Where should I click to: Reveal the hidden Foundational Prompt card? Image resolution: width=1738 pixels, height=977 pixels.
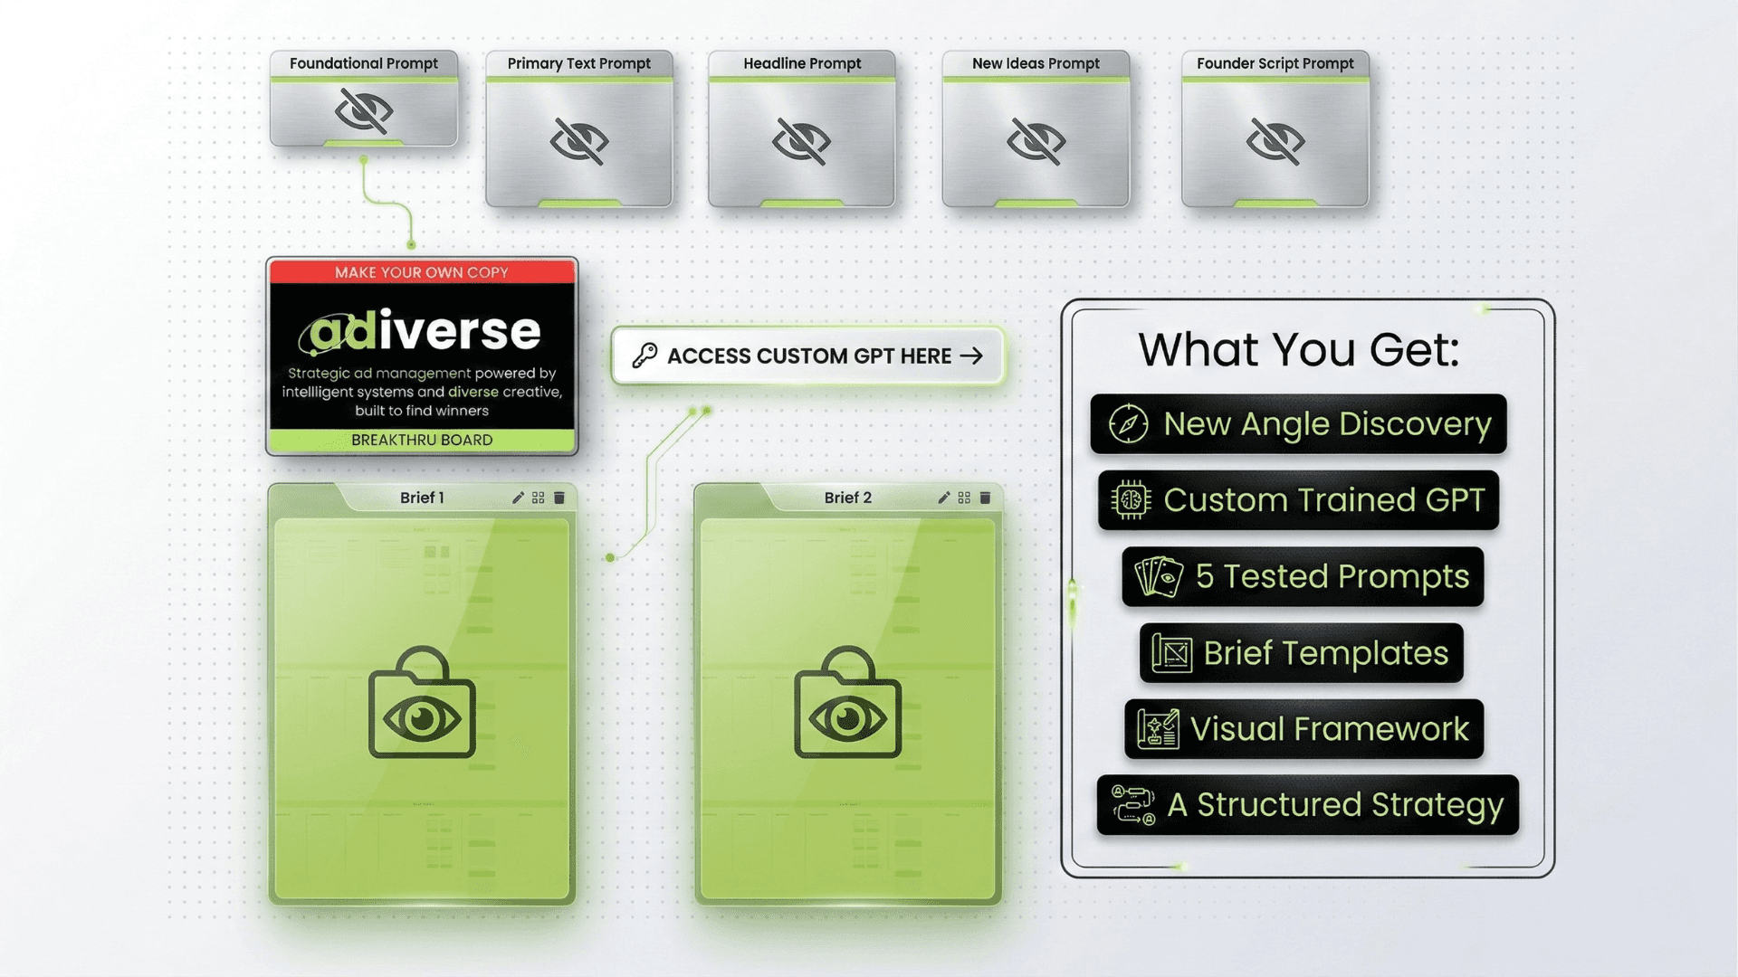pyautogui.click(x=363, y=111)
